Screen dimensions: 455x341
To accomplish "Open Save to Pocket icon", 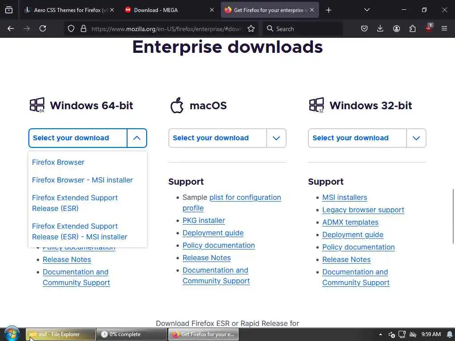I will coord(364,28).
